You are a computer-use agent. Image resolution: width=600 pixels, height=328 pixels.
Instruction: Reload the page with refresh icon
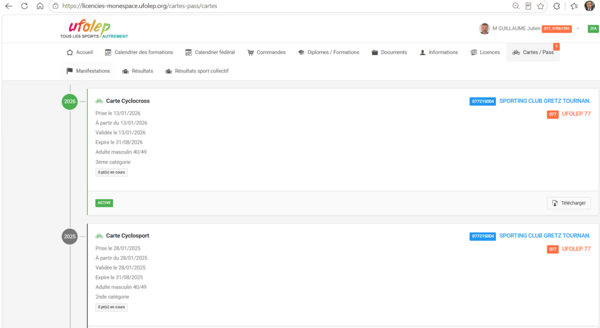tap(25, 6)
